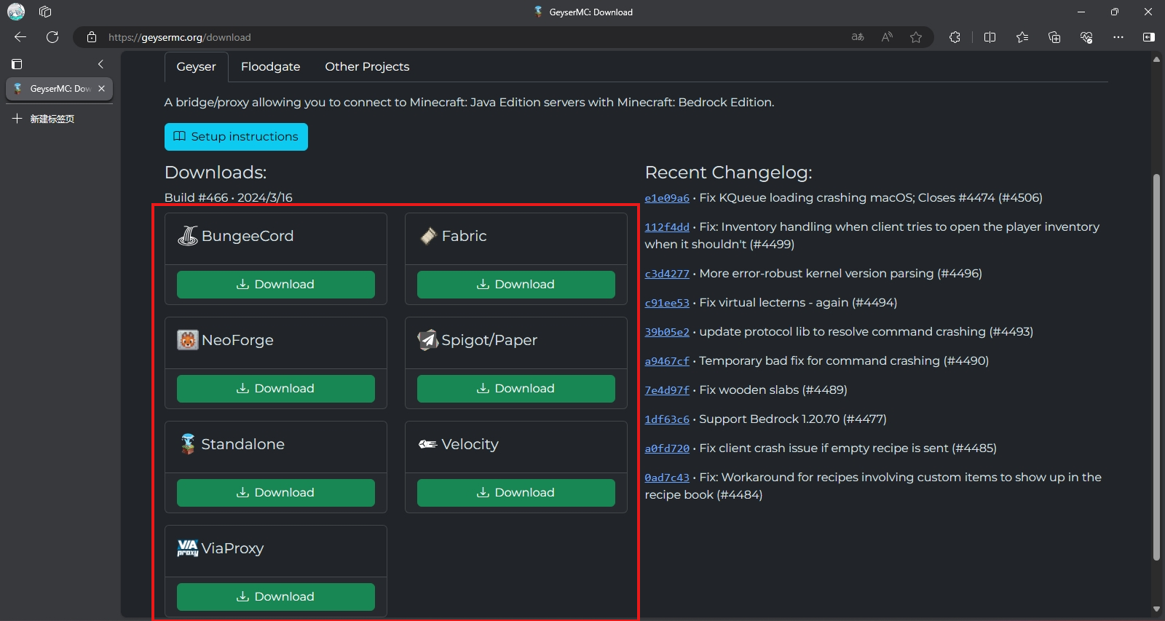Download the ViaProxy build
The image size is (1165, 621).
(x=276, y=597)
